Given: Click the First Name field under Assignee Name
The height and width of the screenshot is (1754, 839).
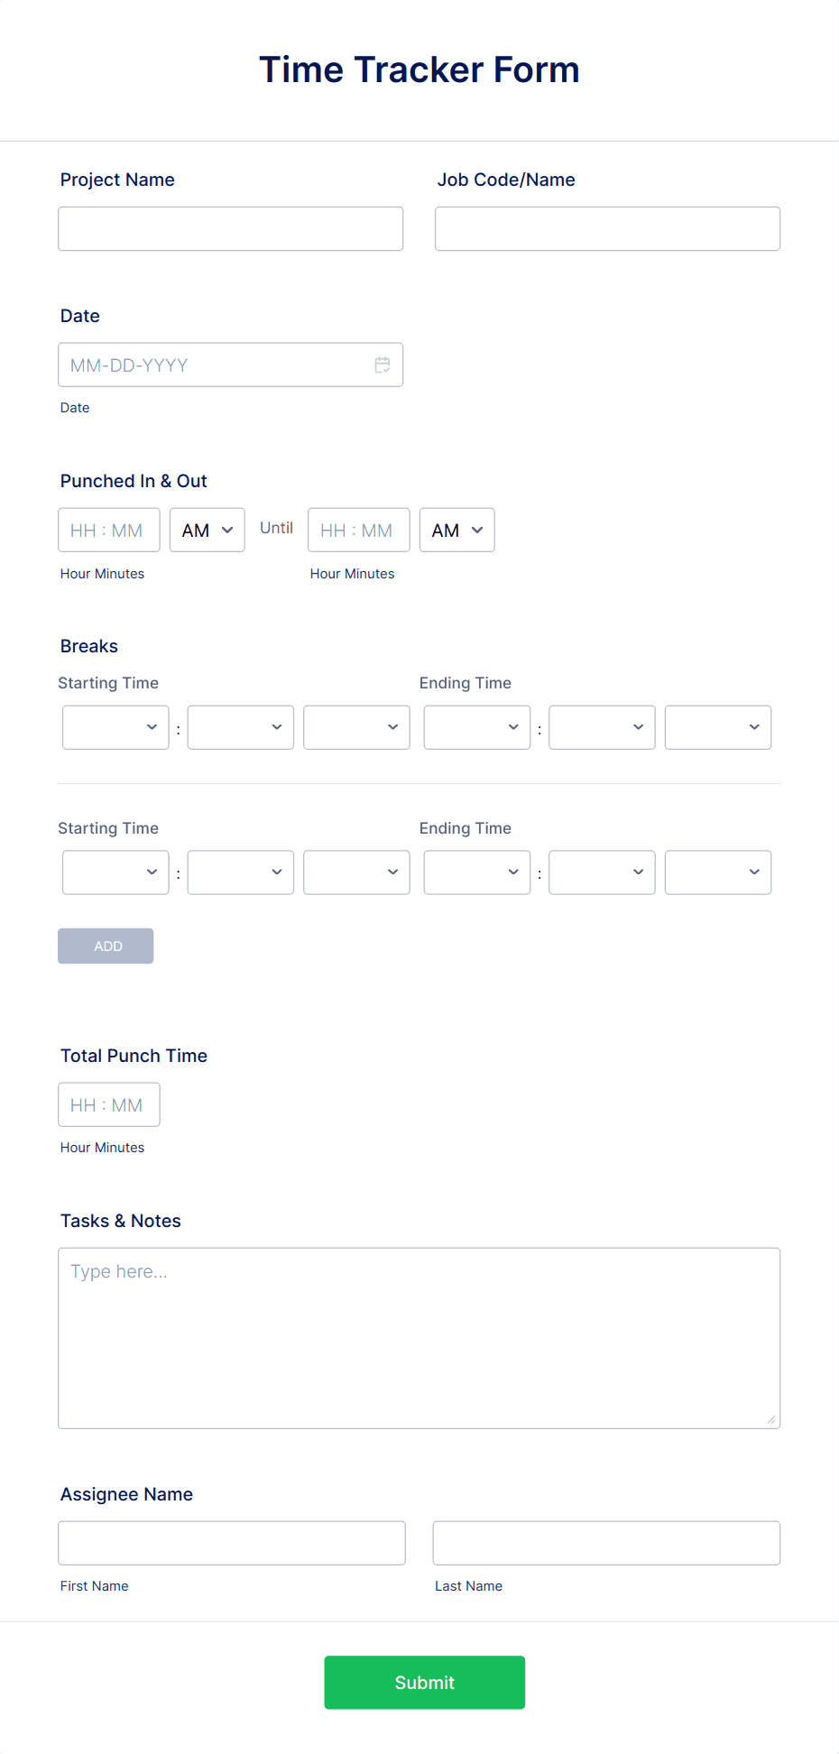Looking at the screenshot, I should coord(231,1543).
